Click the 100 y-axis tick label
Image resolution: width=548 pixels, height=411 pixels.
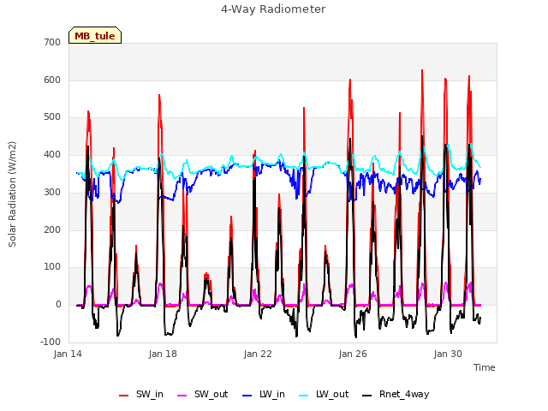(x=52, y=267)
